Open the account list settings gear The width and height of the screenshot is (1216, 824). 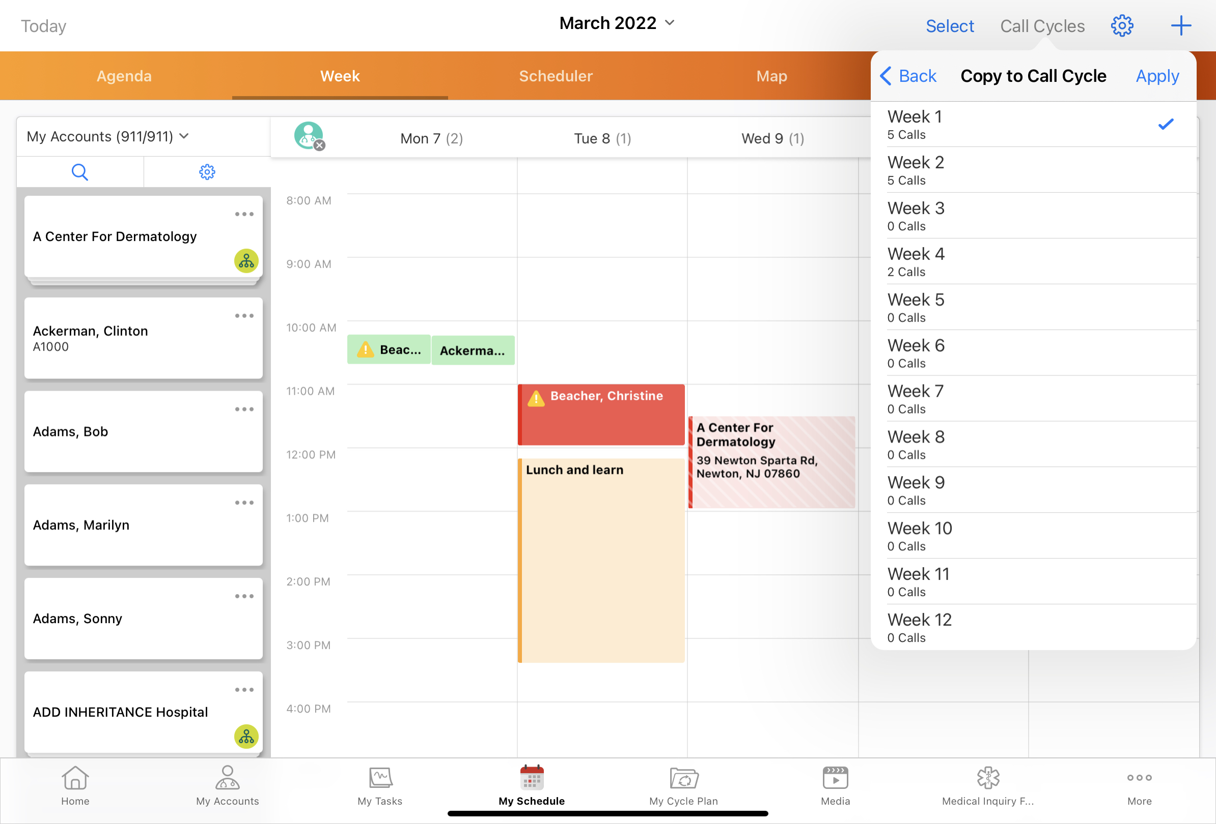pos(207,171)
